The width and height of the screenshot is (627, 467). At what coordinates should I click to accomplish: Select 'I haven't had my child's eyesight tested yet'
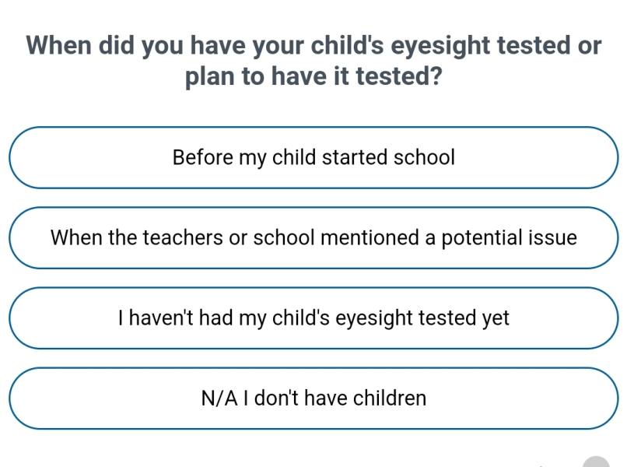pyautogui.click(x=313, y=318)
